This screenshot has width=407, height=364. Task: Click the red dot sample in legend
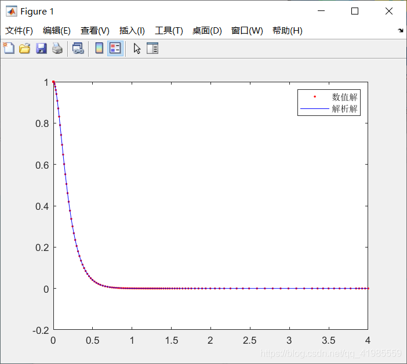[x=315, y=97]
